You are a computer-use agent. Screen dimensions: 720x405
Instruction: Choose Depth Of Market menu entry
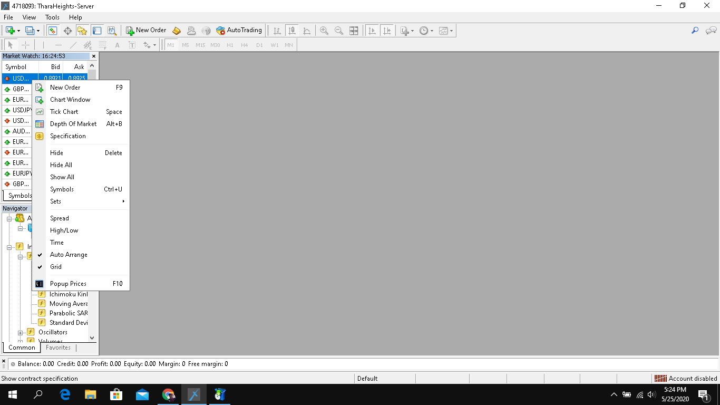click(73, 124)
